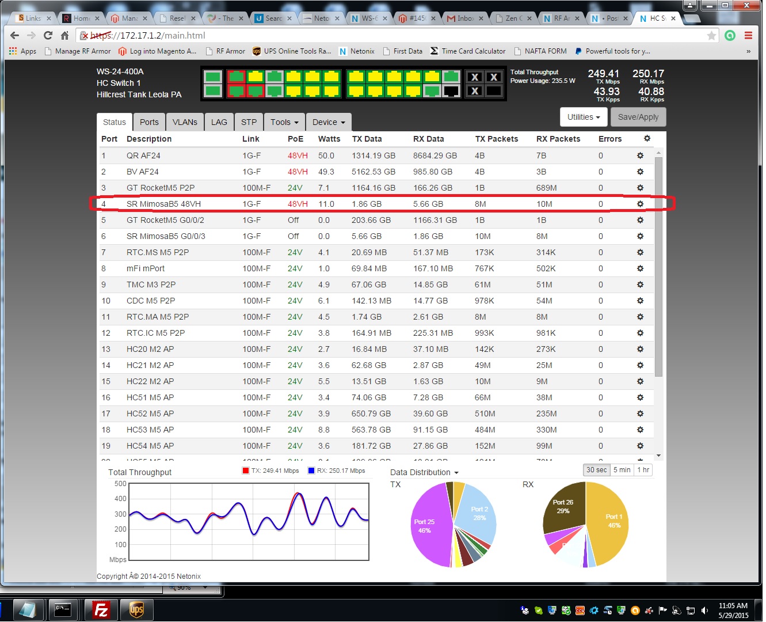Set chart interval to 1 hr

point(643,470)
